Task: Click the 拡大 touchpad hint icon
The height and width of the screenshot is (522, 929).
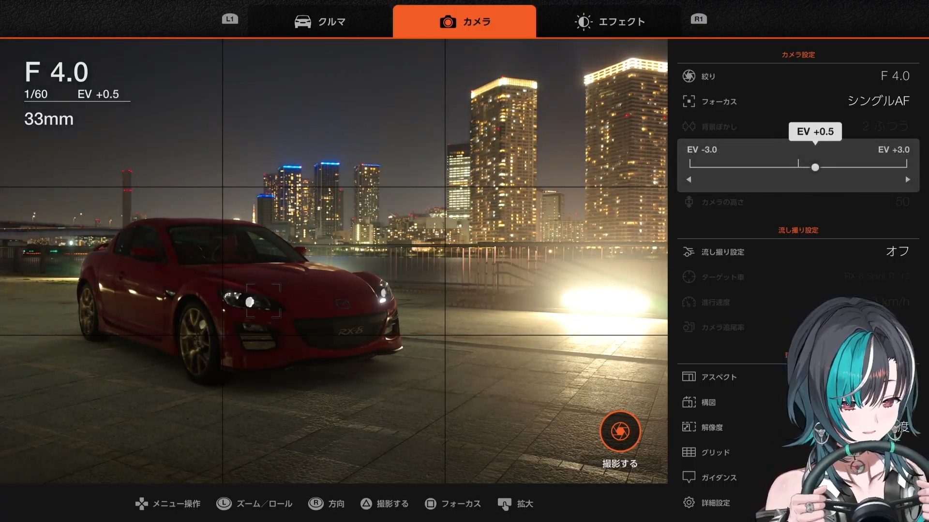Action: point(504,504)
